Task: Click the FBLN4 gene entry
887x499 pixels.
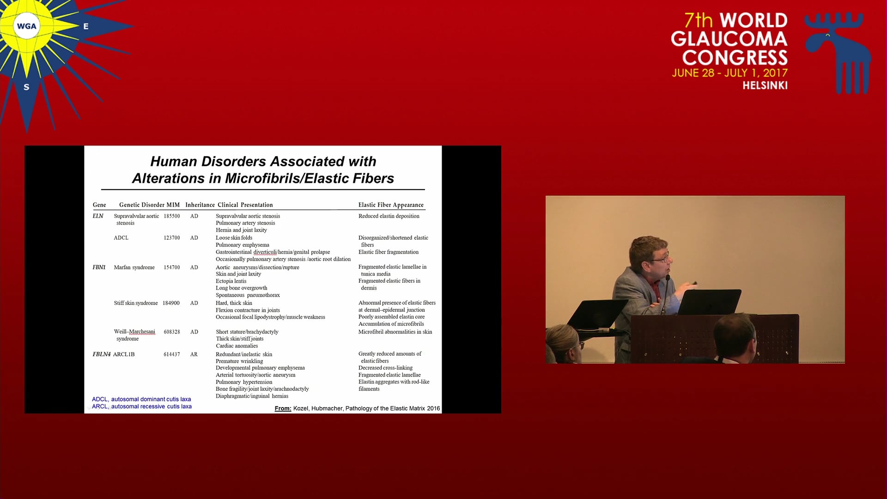Action: tap(101, 354)
